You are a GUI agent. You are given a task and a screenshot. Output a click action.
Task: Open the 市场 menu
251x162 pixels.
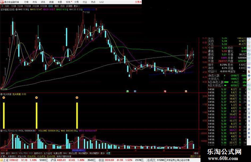[35, 2]
